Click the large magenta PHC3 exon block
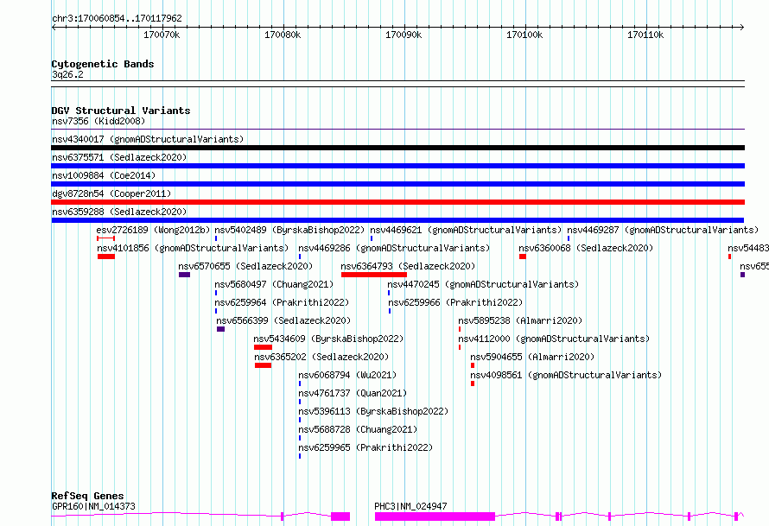The image size is (769, 526). (435, 516)
